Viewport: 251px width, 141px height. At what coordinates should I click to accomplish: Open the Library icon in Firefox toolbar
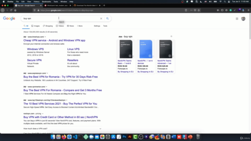[218, 10]
